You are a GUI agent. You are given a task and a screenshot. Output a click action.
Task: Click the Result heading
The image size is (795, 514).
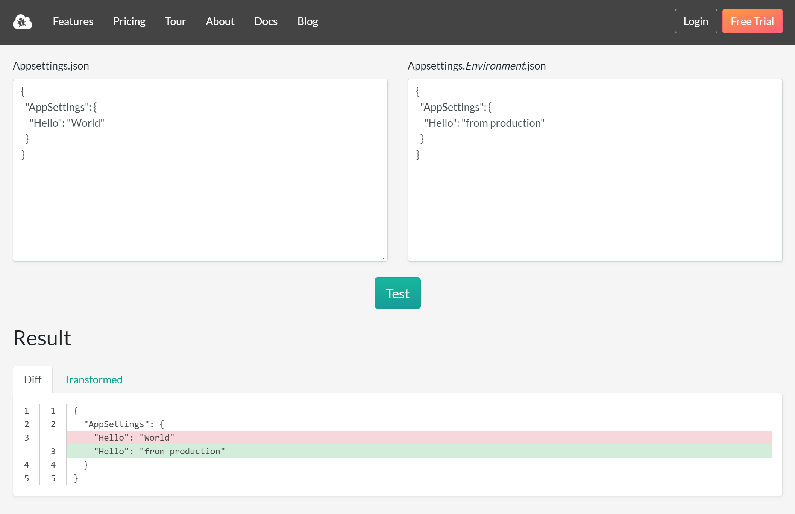coord(42,338)
